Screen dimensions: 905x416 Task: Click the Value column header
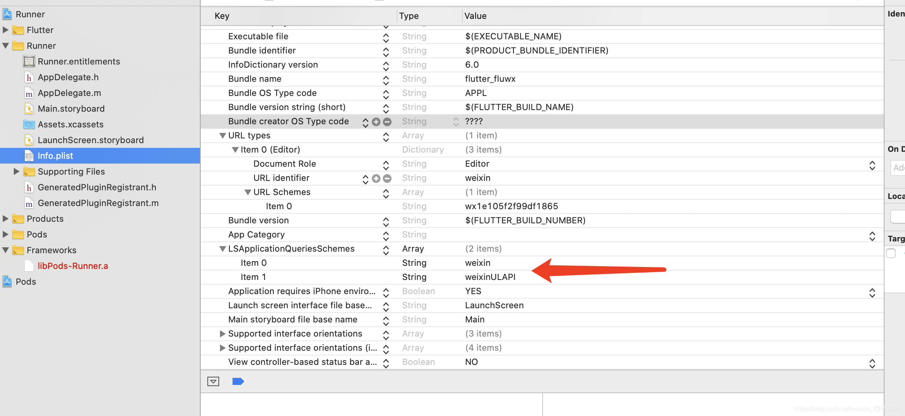475,16
